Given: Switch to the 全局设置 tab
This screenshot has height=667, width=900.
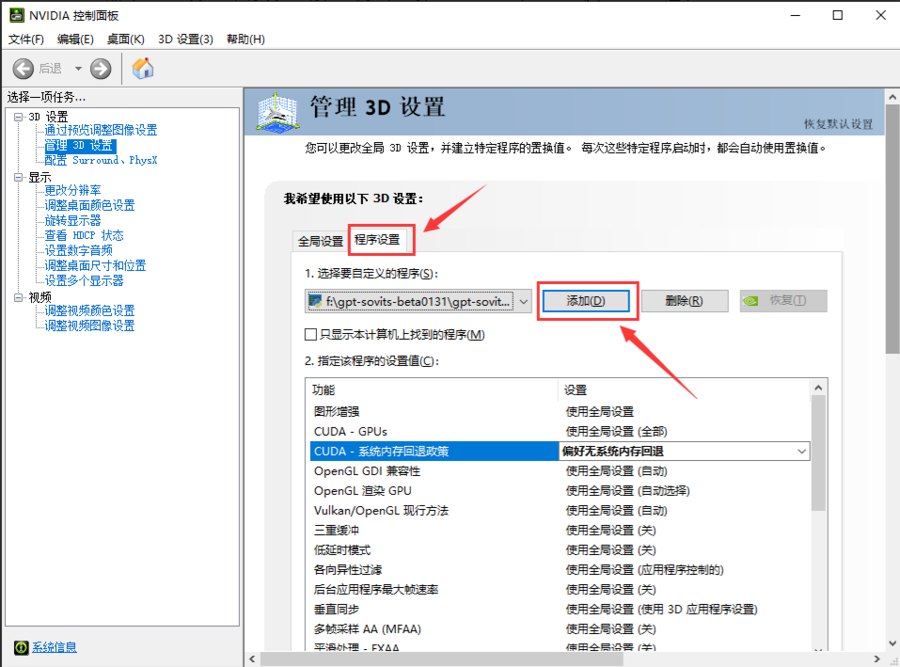Looking at the screenshot, I should 320,241.
